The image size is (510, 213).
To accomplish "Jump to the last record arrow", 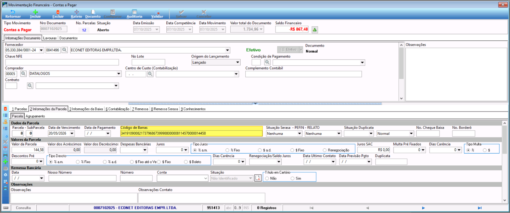I will tap(480, 208).
